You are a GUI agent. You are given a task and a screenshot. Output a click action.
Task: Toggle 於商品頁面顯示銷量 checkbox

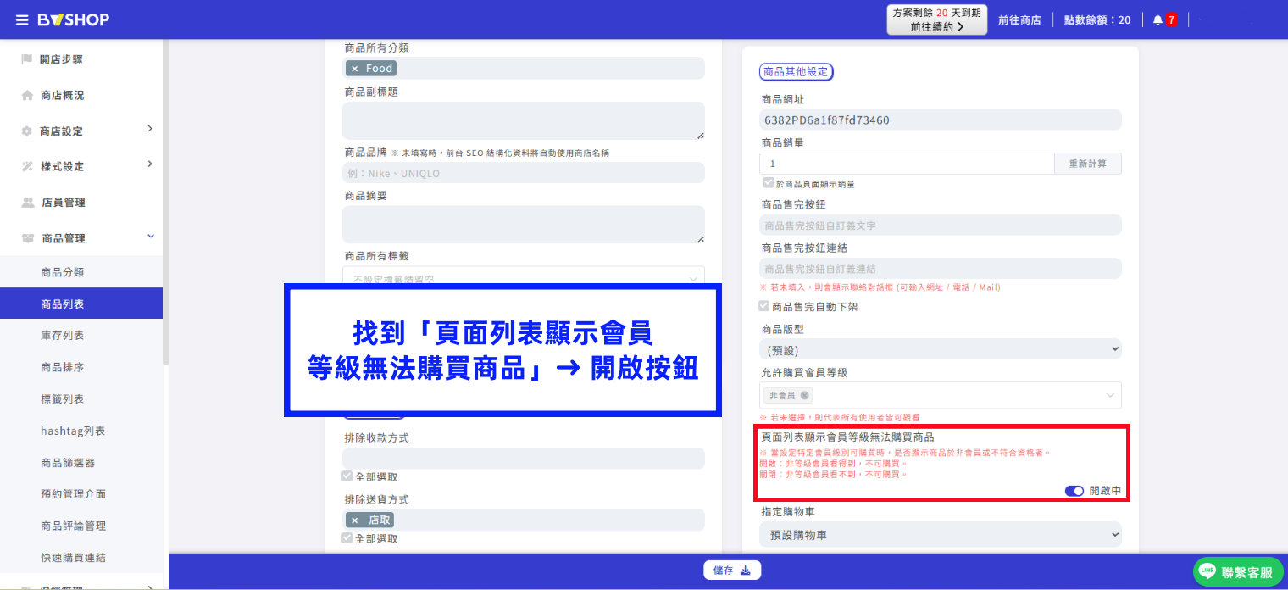pyautogui.click(x=769, y=183)
